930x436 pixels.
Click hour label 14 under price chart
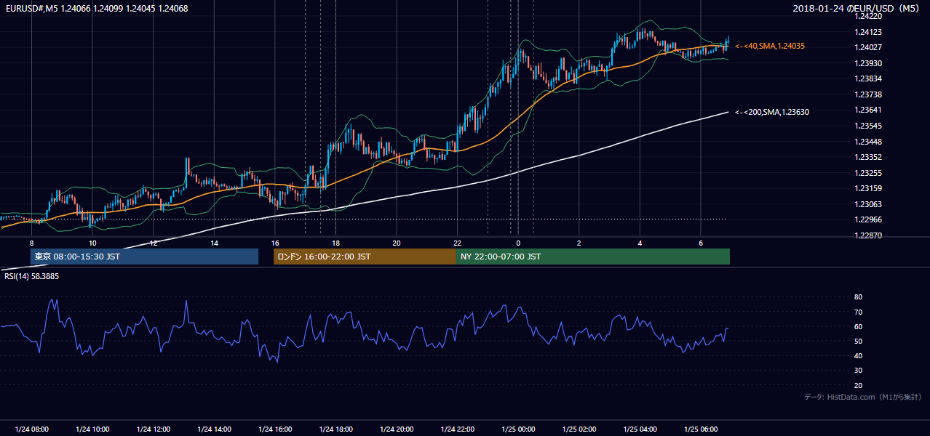215,243
